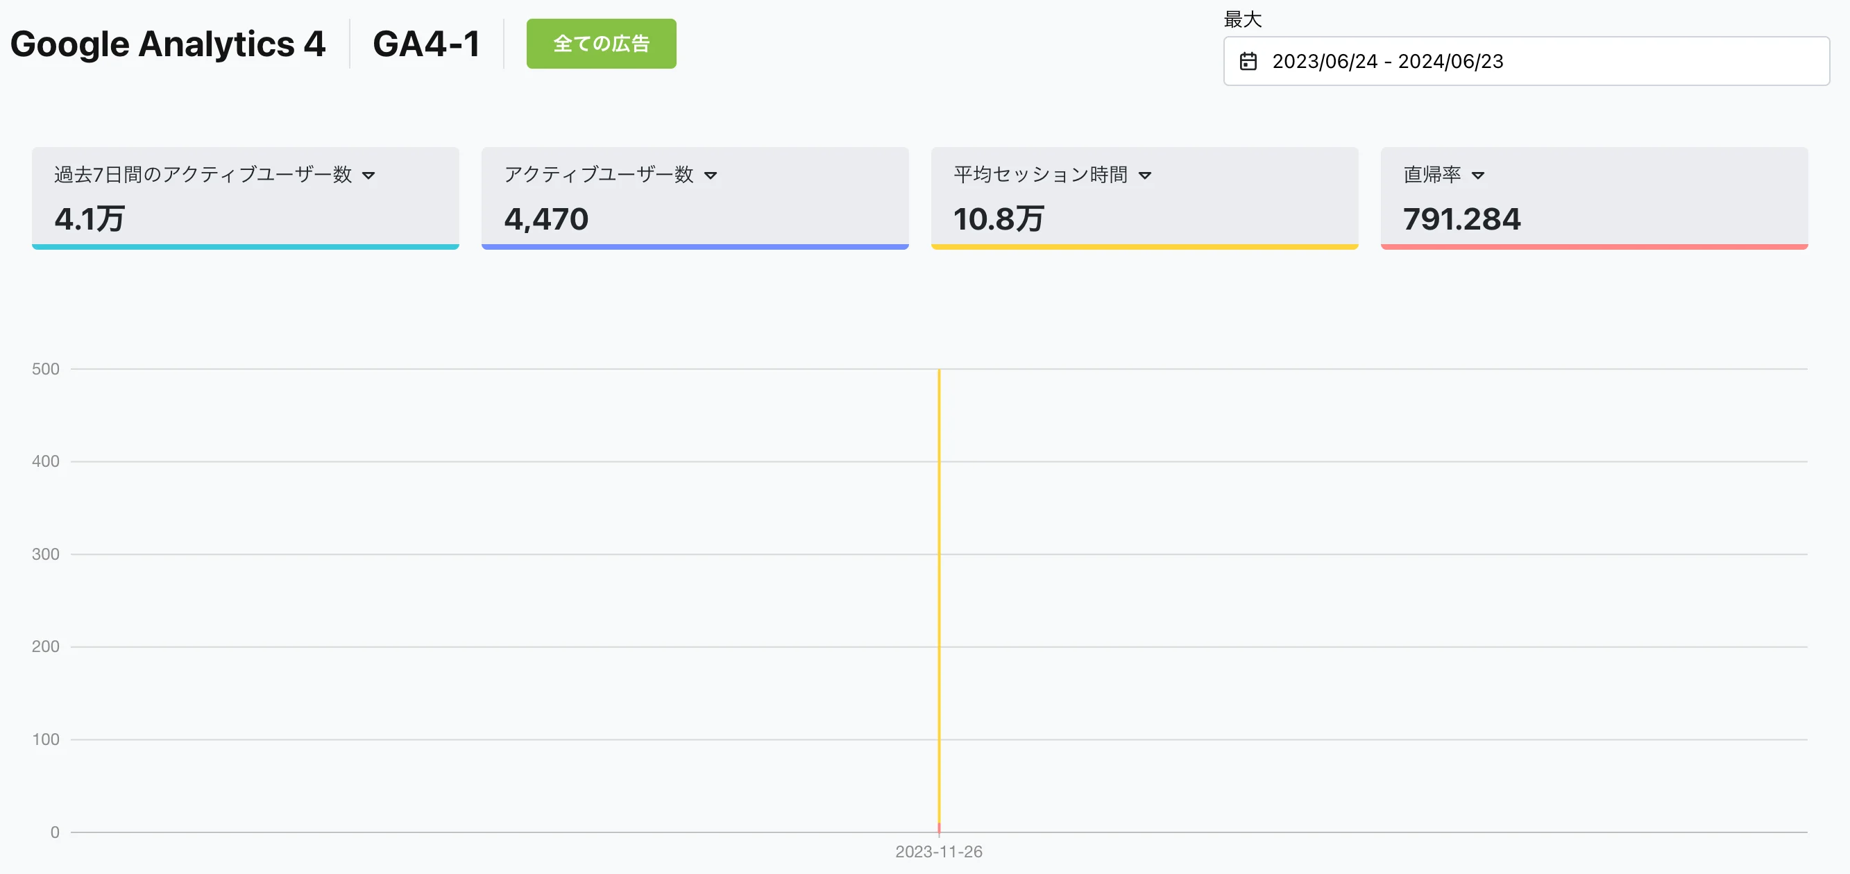Viewport: 1850px width, 874px height.
Task: Click the 500 y-axis label
Action: [x=45, y=369]
